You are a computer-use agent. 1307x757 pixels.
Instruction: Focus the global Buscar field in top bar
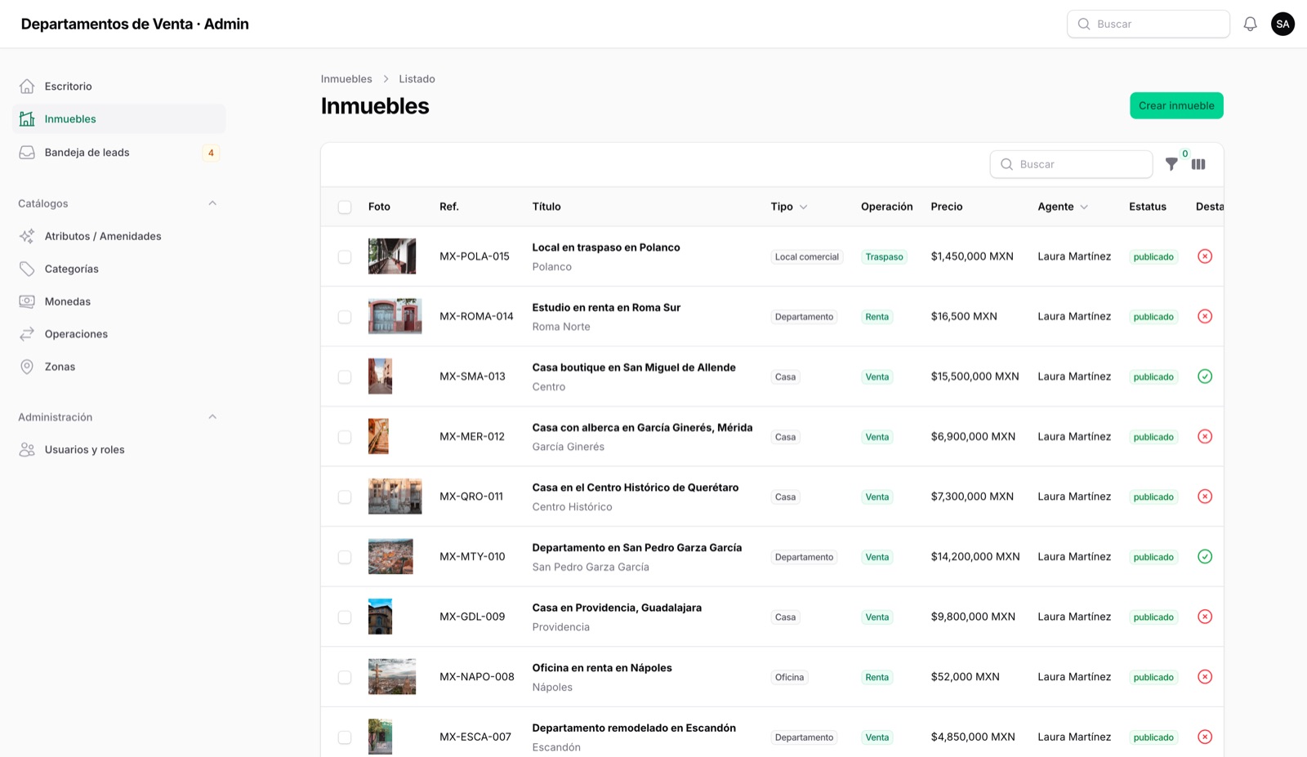point(1148,24)
